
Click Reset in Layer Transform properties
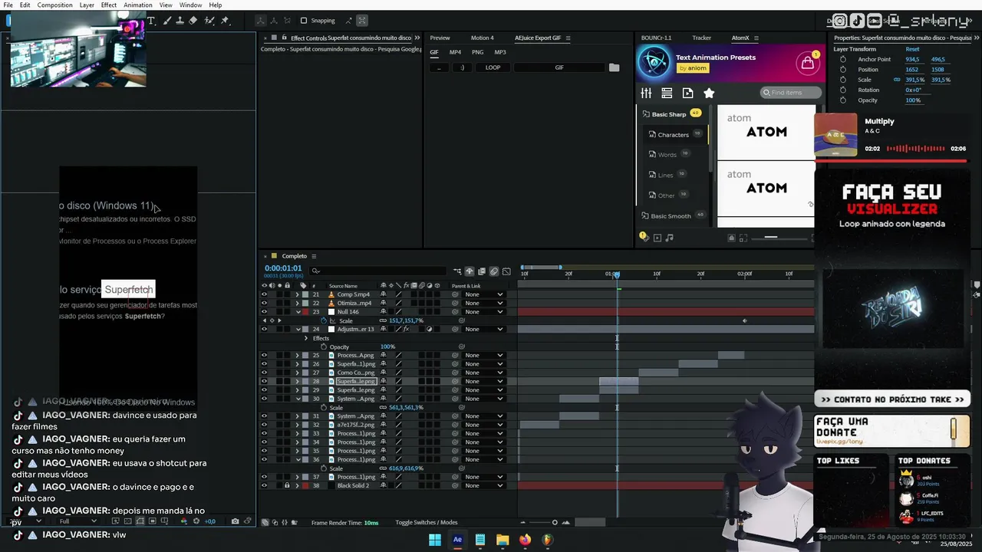(912, 49)
